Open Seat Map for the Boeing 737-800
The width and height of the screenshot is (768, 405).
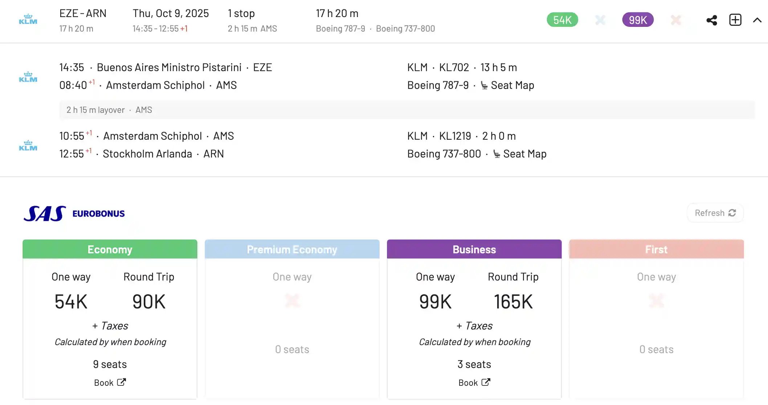tap(525, 154)
